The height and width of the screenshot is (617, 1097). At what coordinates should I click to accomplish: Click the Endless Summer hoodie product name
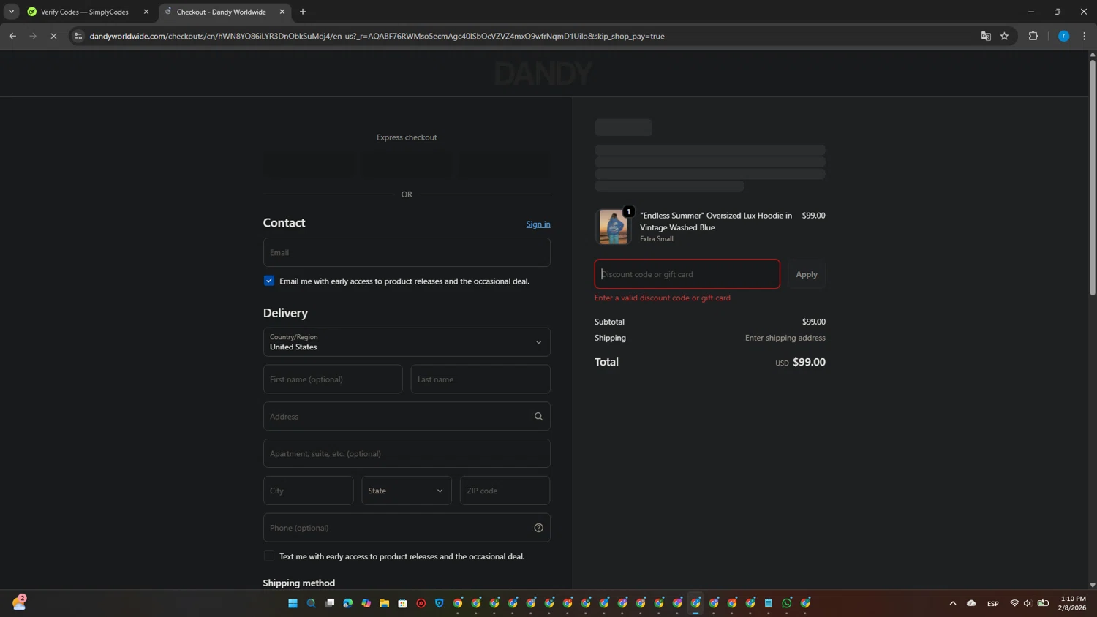coord(716,222)
